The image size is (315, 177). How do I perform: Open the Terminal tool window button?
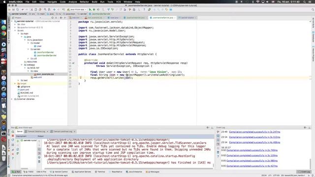[100, 172]
